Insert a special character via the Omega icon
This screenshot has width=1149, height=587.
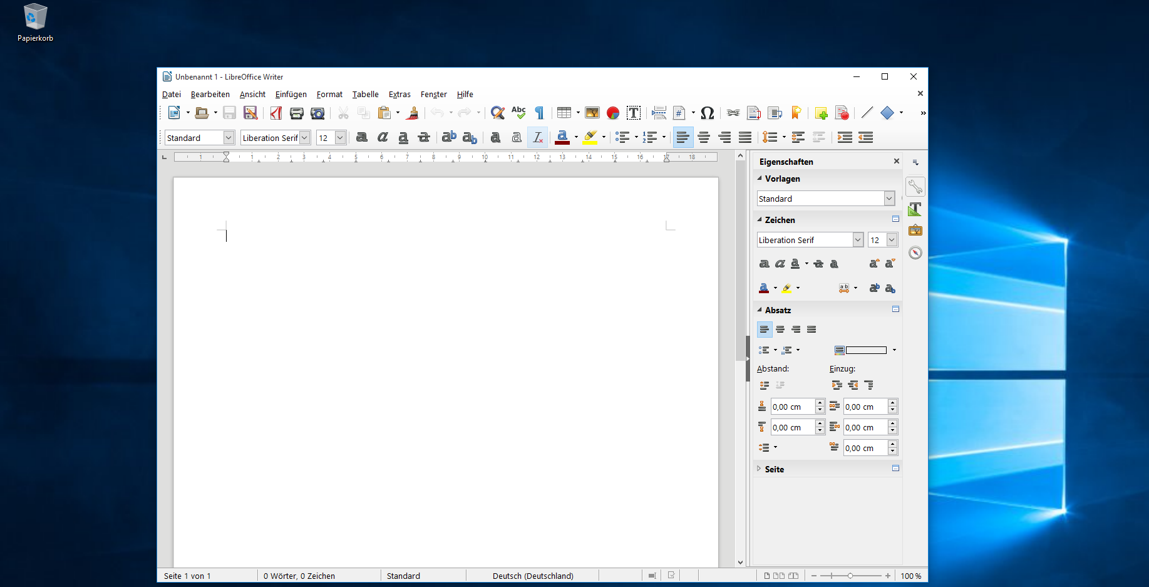click(707, 113)
